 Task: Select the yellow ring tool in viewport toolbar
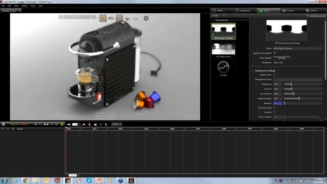click(x=103, y=18)
